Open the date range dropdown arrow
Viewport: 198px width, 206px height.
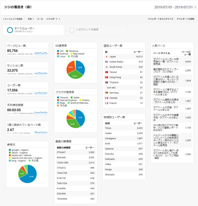(x=195, y=7)
